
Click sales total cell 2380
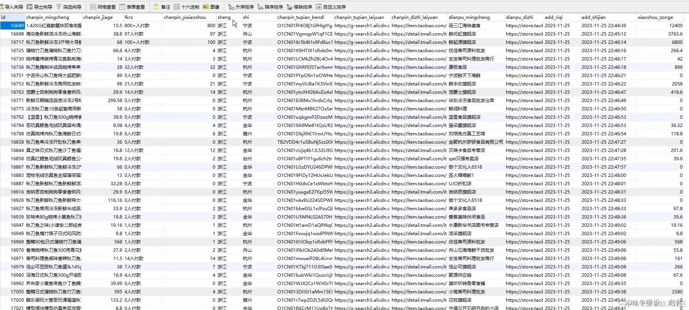[660, 291]
